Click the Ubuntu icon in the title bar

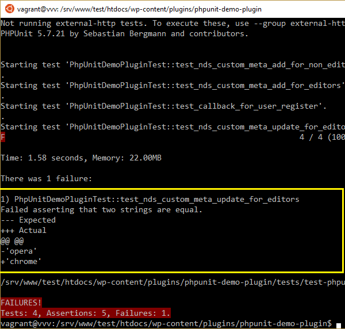pyautogui.click(x=10, y=9)
